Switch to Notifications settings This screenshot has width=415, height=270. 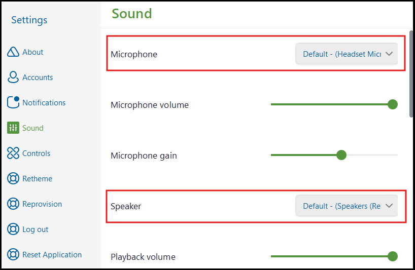click(44, 103)
